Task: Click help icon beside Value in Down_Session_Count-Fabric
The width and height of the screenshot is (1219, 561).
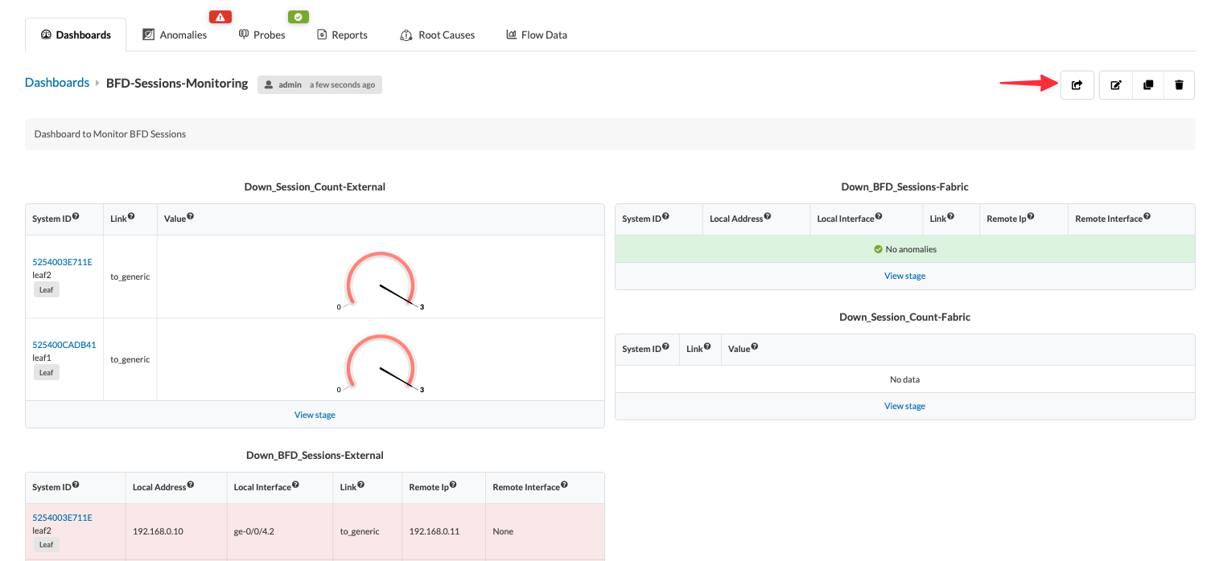Action: 755,346
